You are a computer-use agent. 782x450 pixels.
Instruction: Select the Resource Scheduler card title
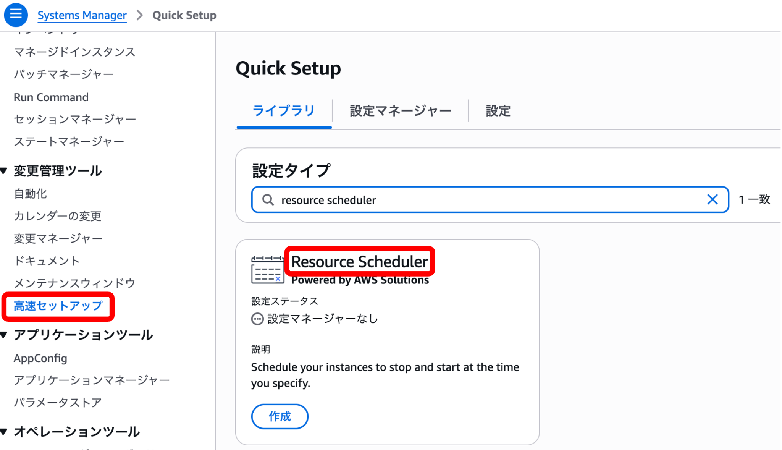coord(359,262)
